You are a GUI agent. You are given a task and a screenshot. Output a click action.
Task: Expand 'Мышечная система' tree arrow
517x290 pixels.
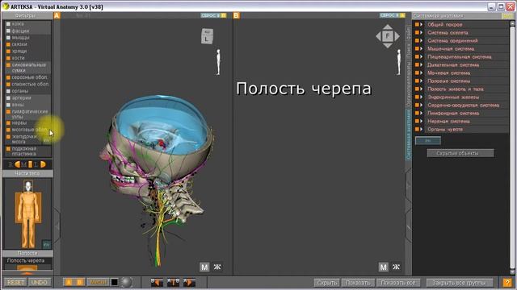click(422, 48)
